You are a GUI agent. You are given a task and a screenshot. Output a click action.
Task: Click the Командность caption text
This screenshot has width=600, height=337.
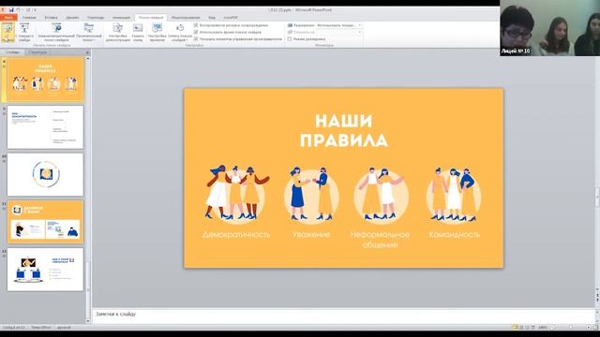click(x=454, y=235)
